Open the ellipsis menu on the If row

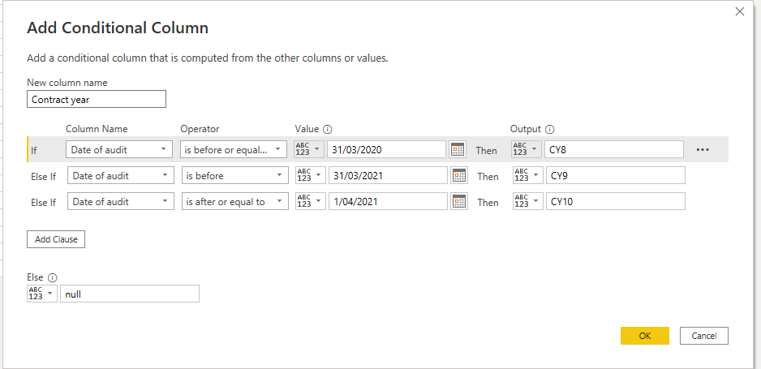click(703, 150)
